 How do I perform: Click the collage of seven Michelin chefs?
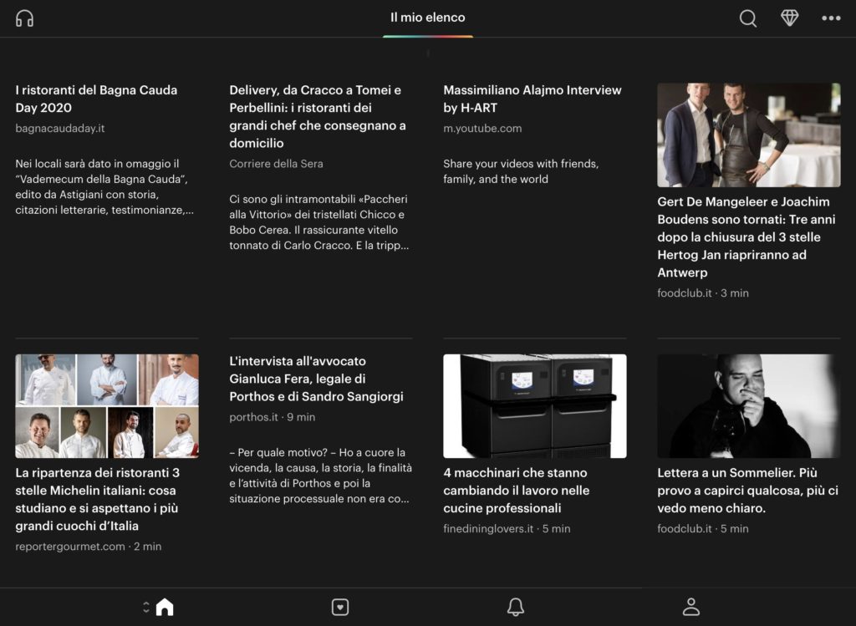pyautogui.click(x=107, y=406)
